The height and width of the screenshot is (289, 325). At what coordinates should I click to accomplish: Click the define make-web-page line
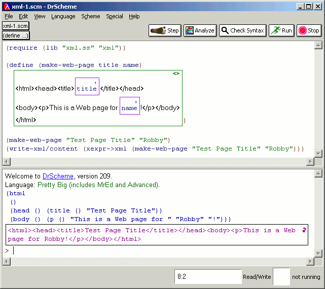[74, 65]
